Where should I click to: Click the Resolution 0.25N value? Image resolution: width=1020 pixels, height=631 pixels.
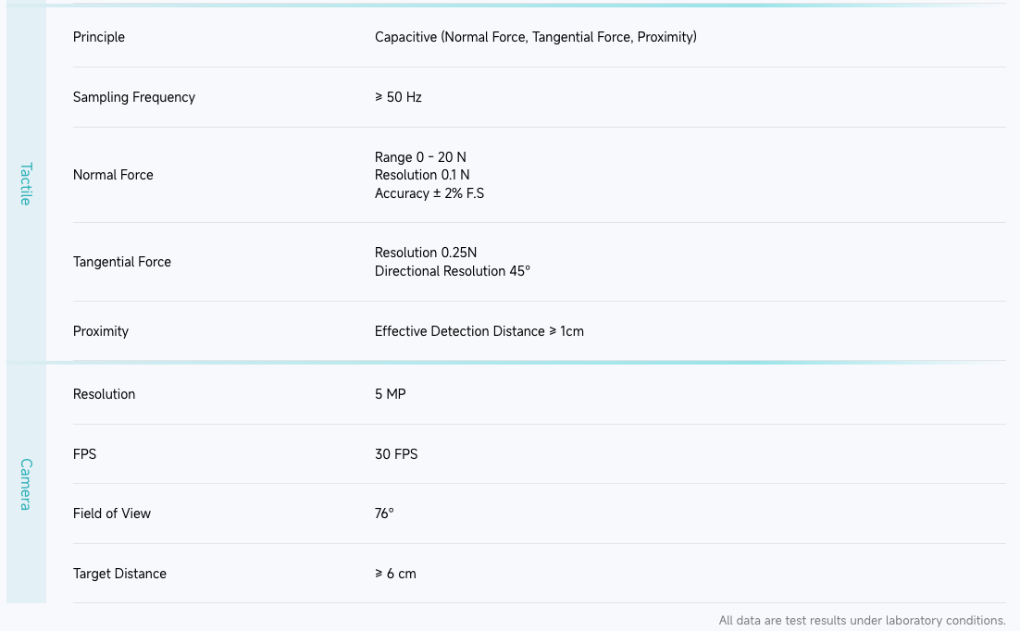pos(426,253)
